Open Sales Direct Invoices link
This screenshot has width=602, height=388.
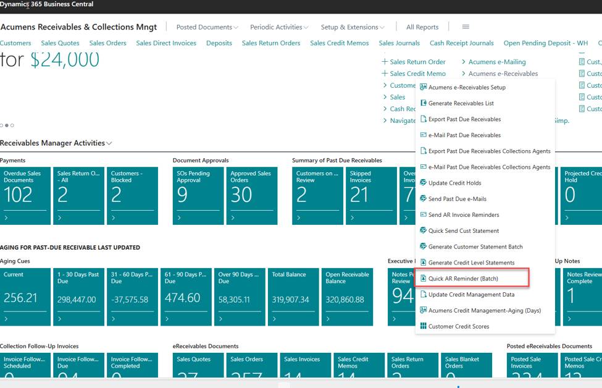(166, 43)
